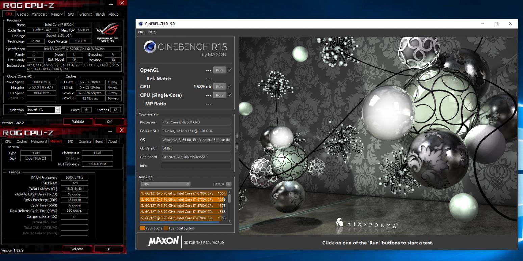Image resolution: width=523 pixels, height=261 pixels.
Task: Close the bottom ROG CPU-Z Memory window
Action: point(122,130)
